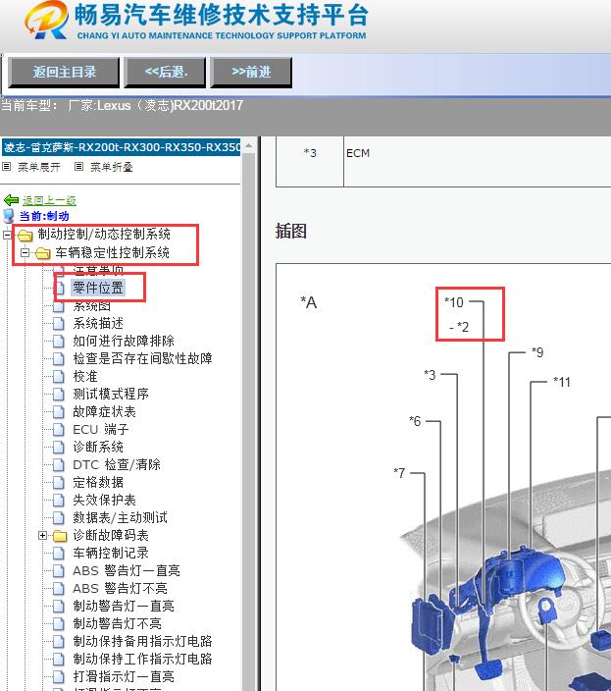
Task: Click the 测试模式程序 document icon
Action: (x=59, y=394)
